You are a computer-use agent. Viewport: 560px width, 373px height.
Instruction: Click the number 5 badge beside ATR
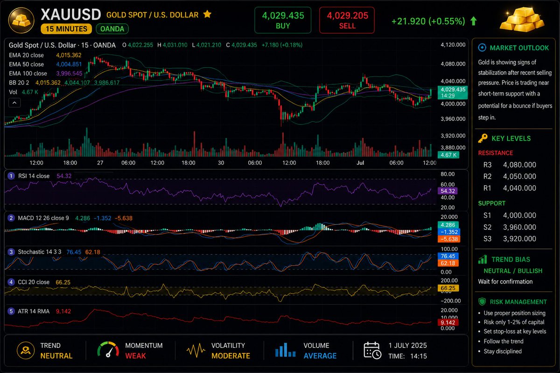(x=12, y=311)
